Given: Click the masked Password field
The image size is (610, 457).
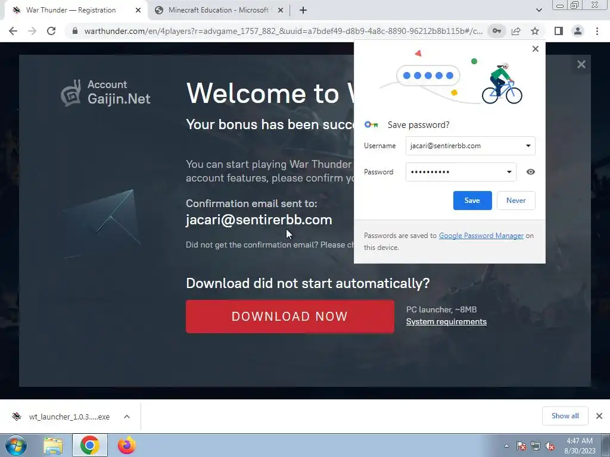Looking at the screenshot, I should point(461,172).
